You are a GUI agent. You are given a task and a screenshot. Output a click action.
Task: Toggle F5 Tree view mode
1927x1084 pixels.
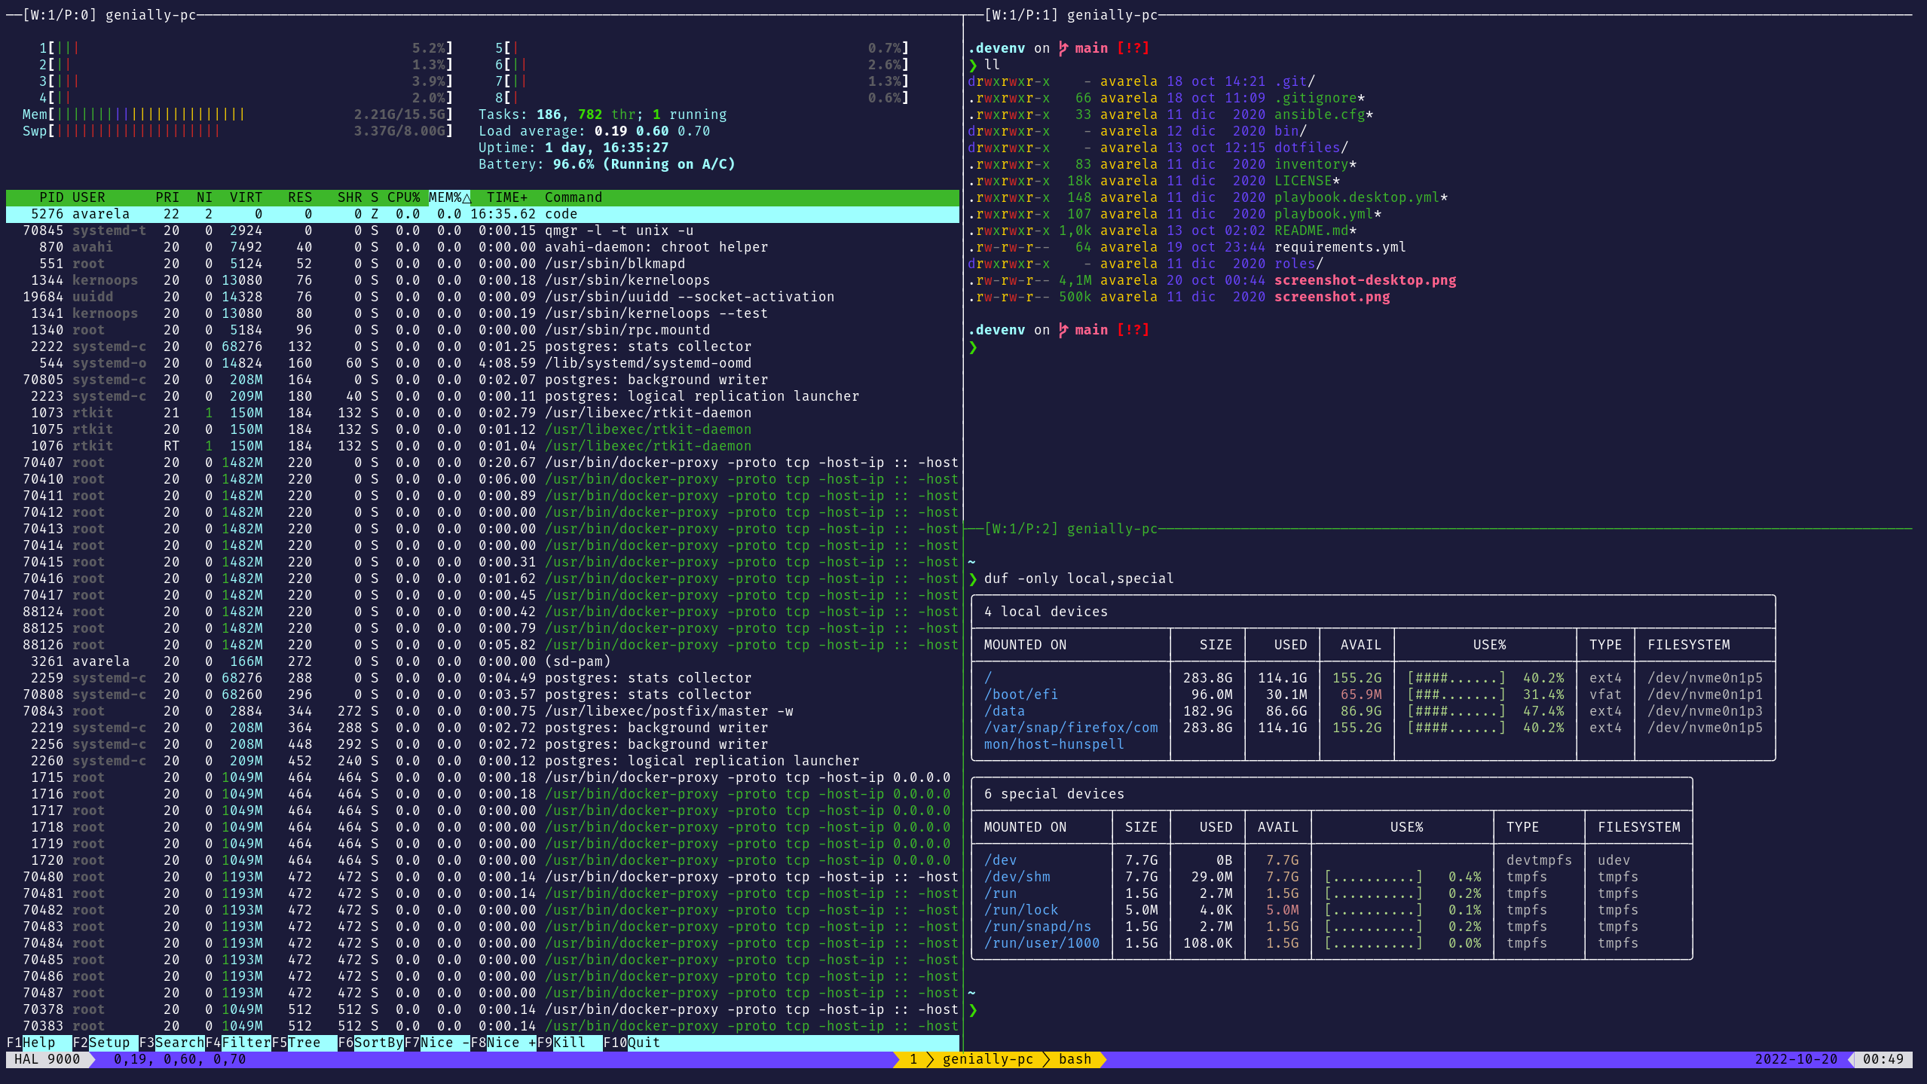(x=304, y=1043)
